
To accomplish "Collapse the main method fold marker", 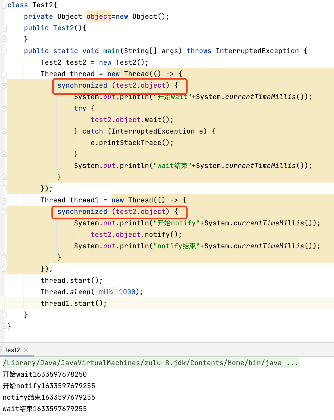I will coord(4,51).
